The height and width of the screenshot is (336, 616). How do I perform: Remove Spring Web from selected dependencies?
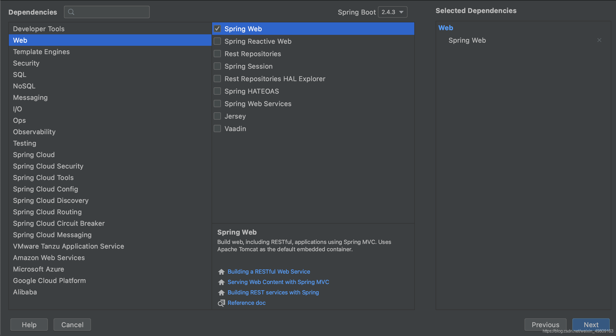pos(599,40)
